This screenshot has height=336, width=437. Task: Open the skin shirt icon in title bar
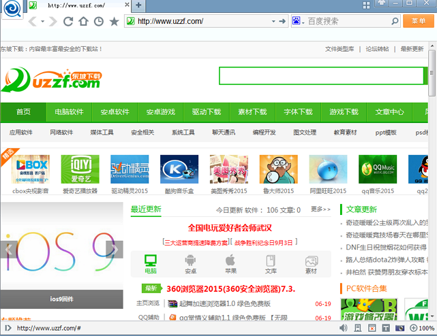tap(382, 3)
